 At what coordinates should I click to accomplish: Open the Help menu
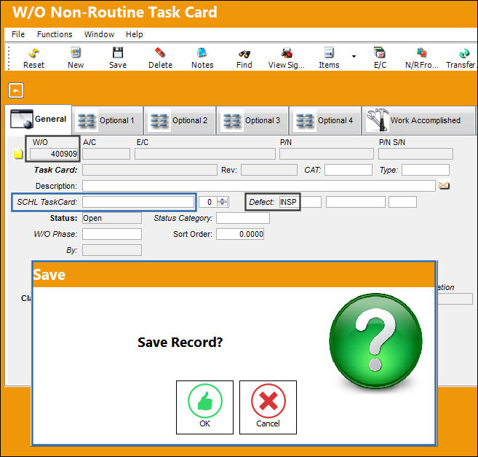coord(134,34)
